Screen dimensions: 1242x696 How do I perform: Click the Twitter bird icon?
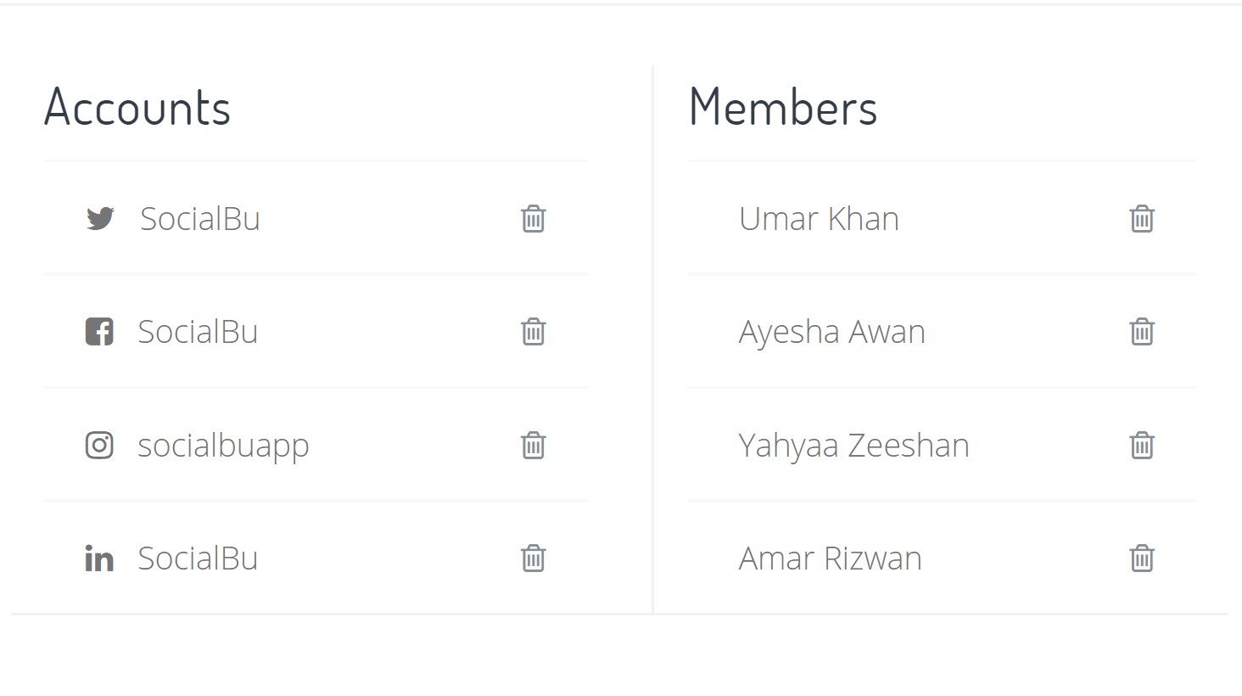pos(100,218)
